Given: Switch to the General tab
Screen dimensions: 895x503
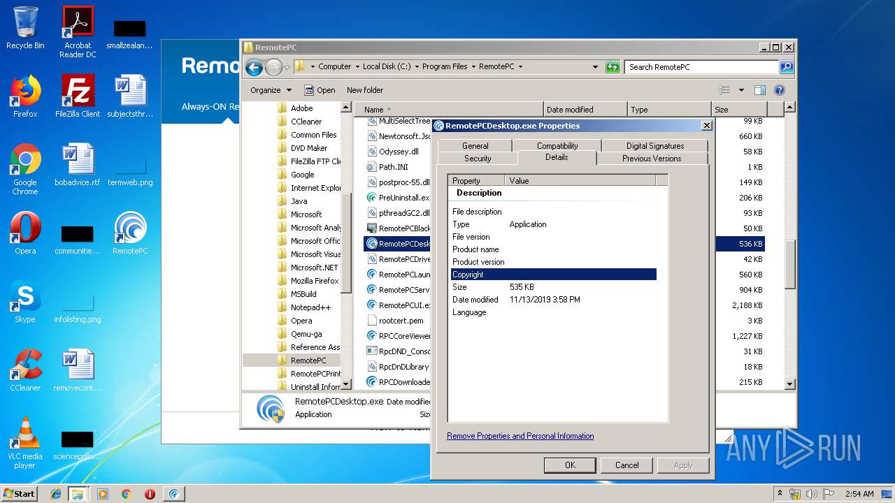Looking at the screenshot, I should 475,146.
